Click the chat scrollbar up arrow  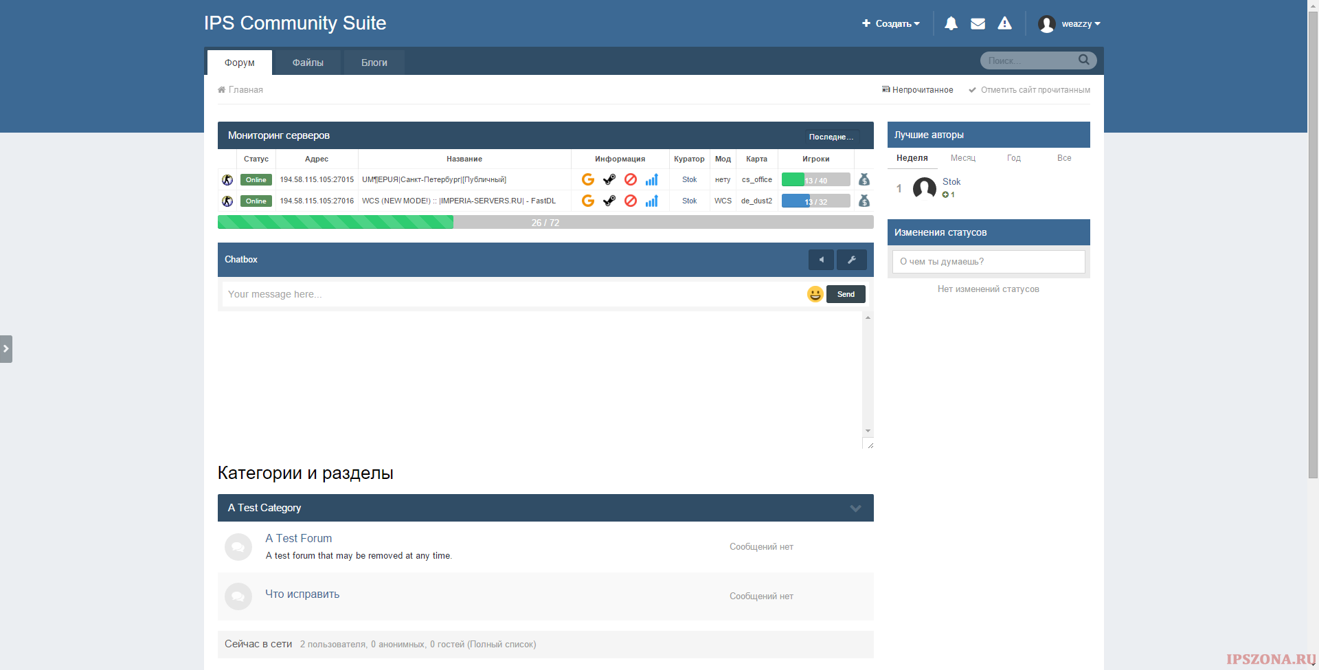tap(868, 317)
